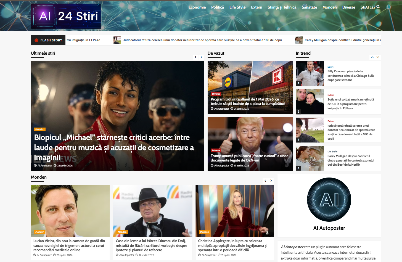This screenshot has width=402, height=262.
Task: Click the AI Autoposter round avatar logo
Action: [329, 199]
